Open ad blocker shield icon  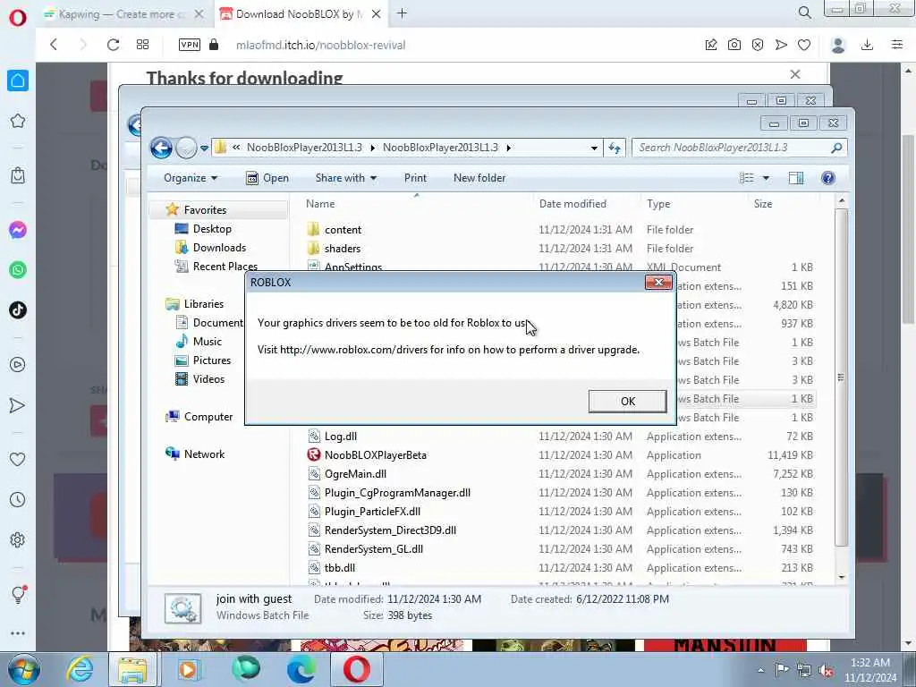[758, 45]
